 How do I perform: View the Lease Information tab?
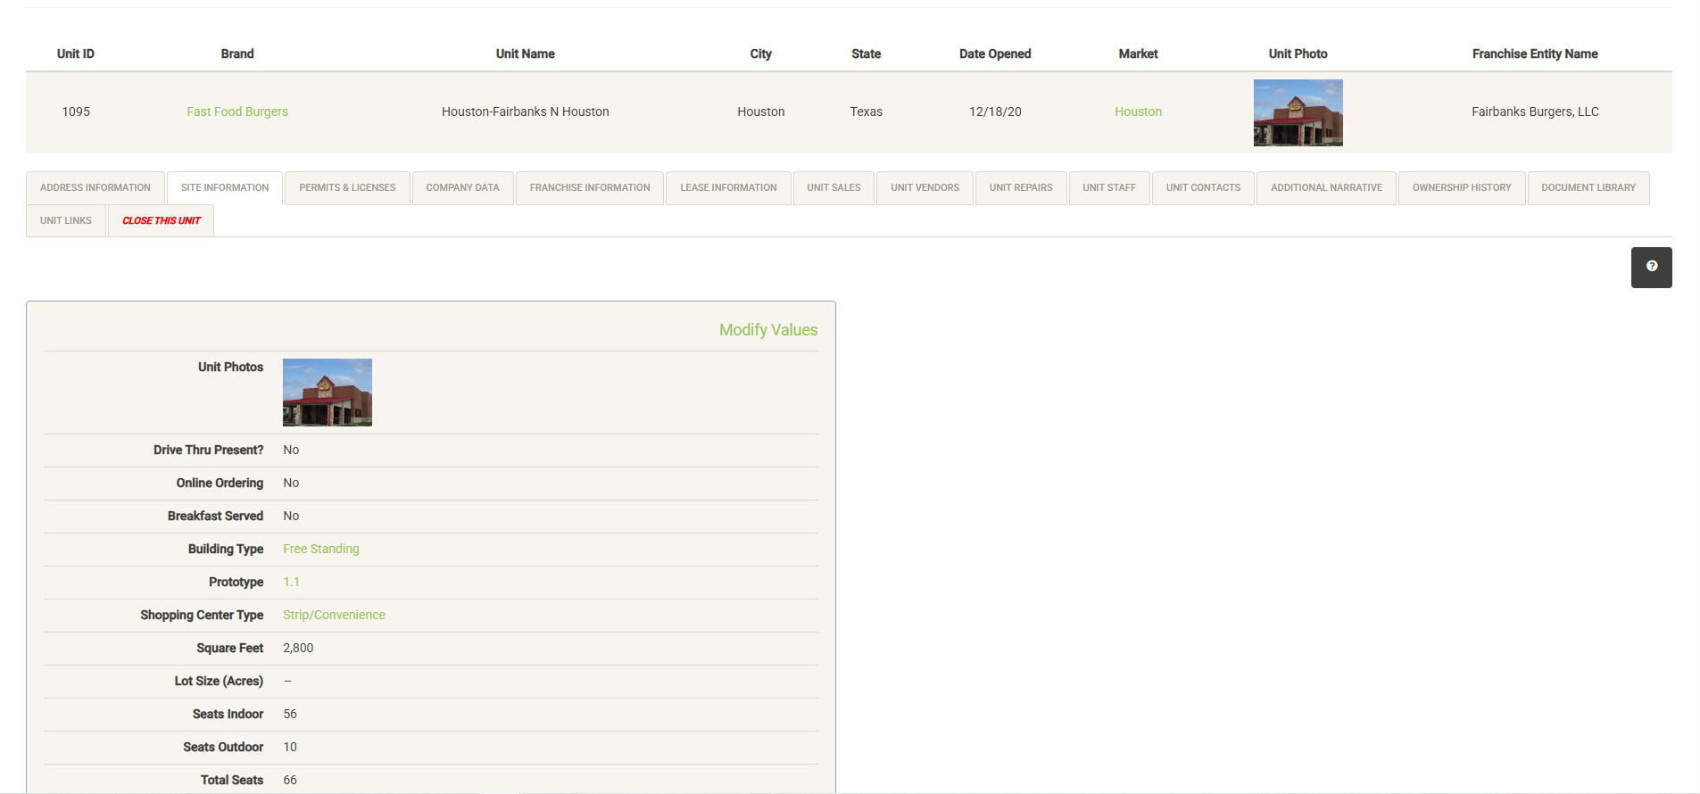pyautogui.click(x=728, y=188)
